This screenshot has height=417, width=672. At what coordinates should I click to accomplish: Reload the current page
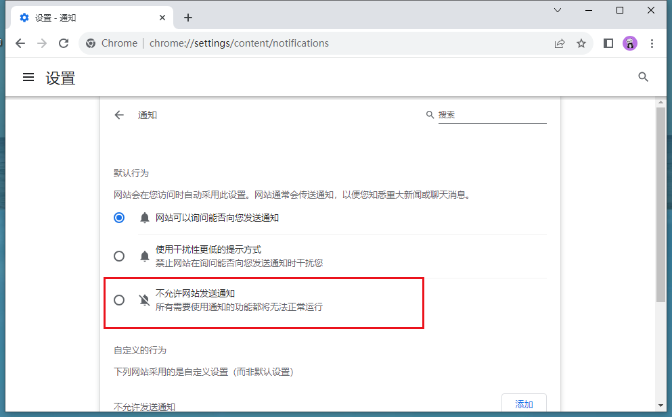[64, 43]
